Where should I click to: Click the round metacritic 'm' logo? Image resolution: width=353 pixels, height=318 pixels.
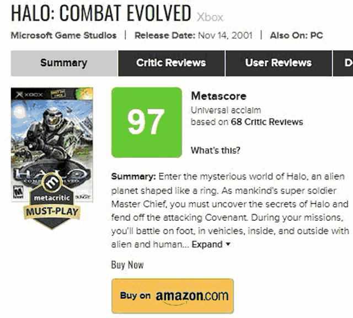pyautogui.click(x=52, y=182)
